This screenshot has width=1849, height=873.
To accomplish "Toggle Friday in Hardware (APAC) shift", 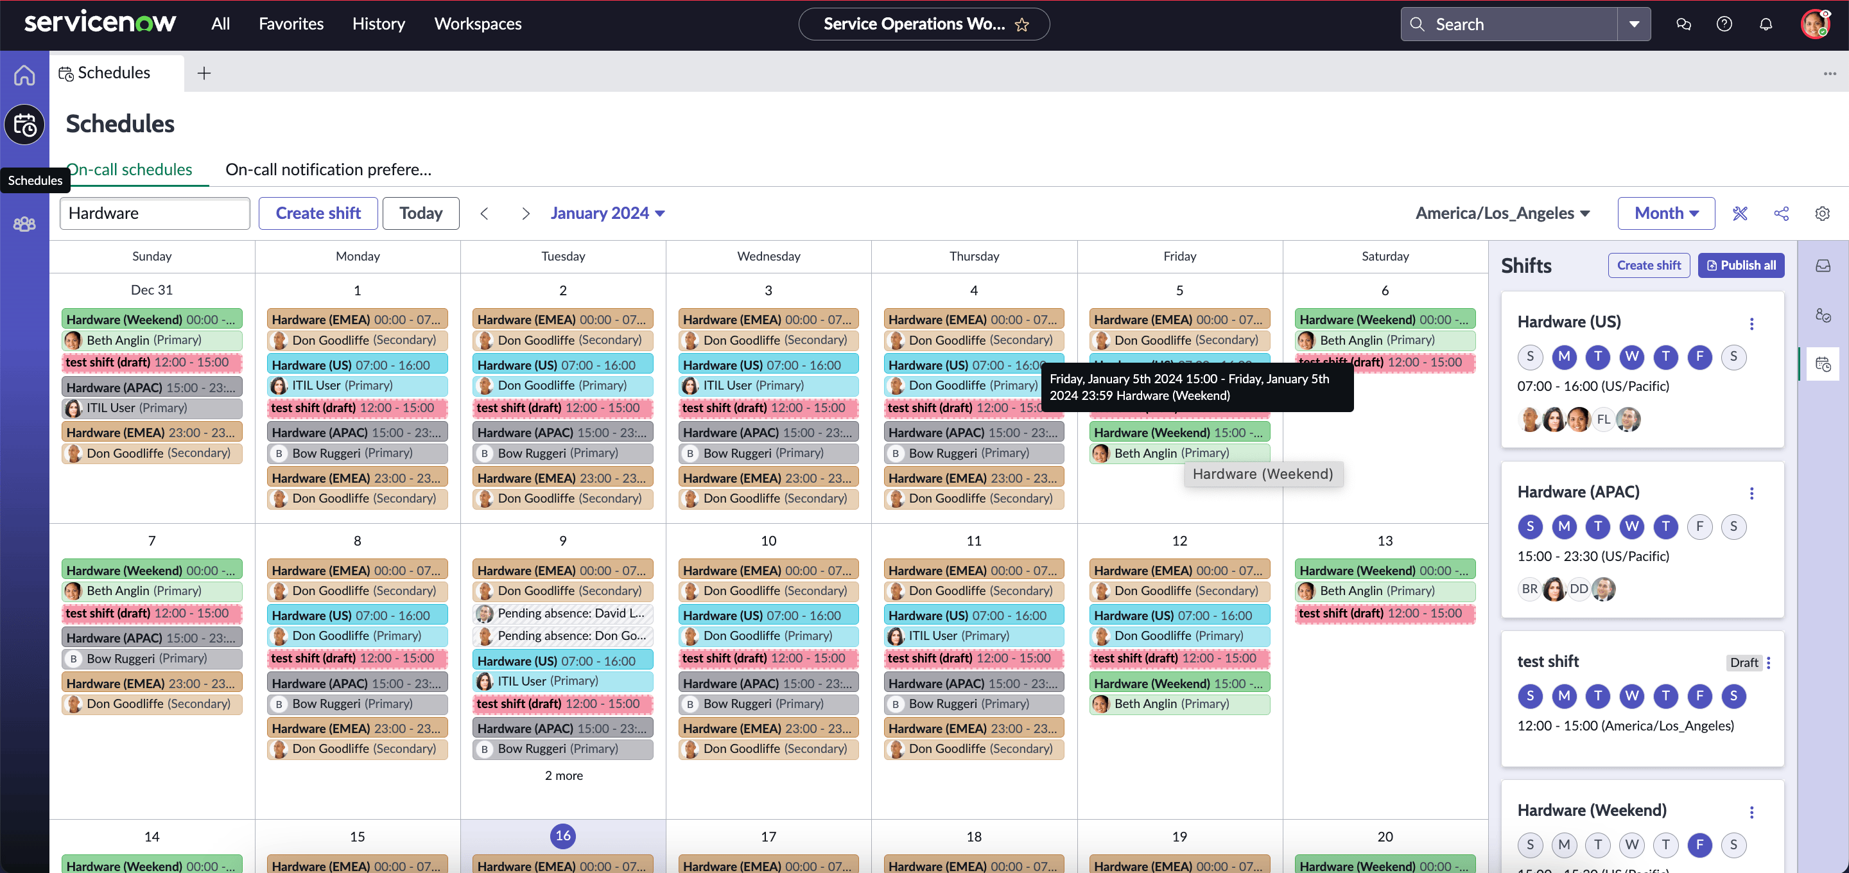I will tap(1699, 527).
